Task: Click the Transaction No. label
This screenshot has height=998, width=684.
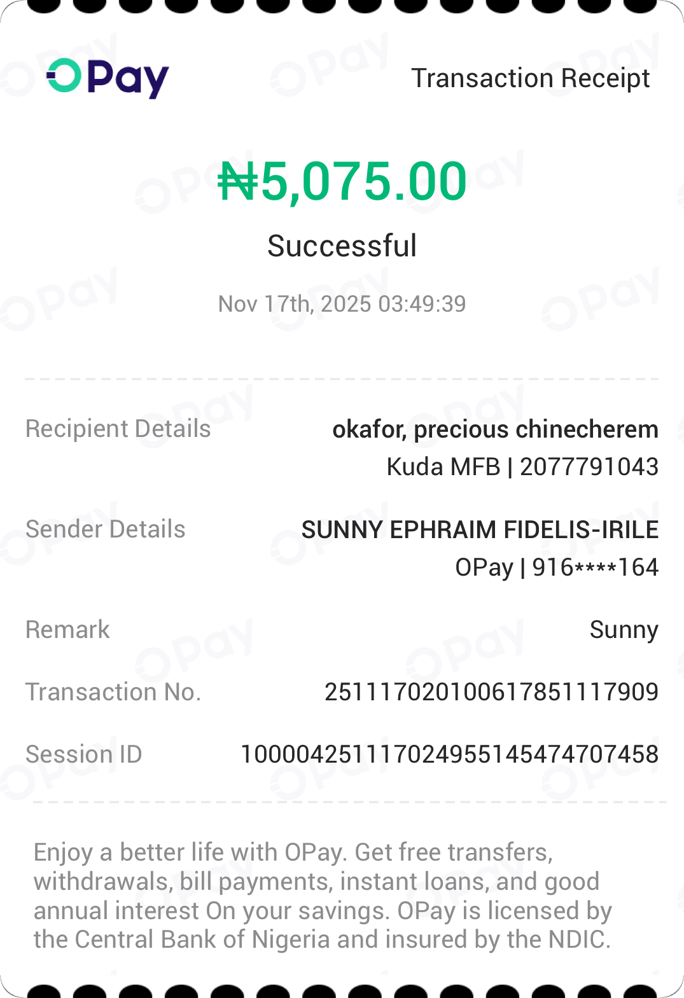Action: 113,692
